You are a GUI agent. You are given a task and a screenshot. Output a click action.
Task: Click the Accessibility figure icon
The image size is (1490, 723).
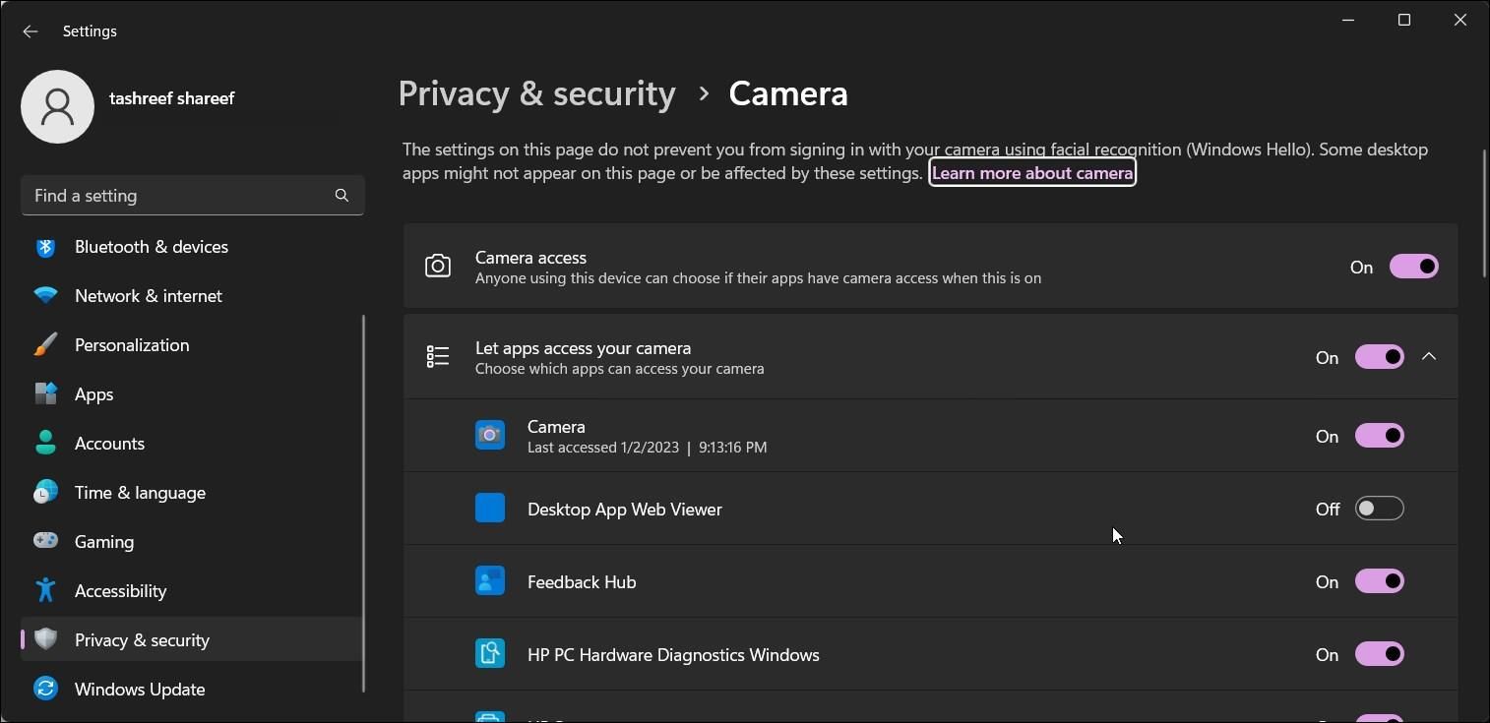(45, 590)
